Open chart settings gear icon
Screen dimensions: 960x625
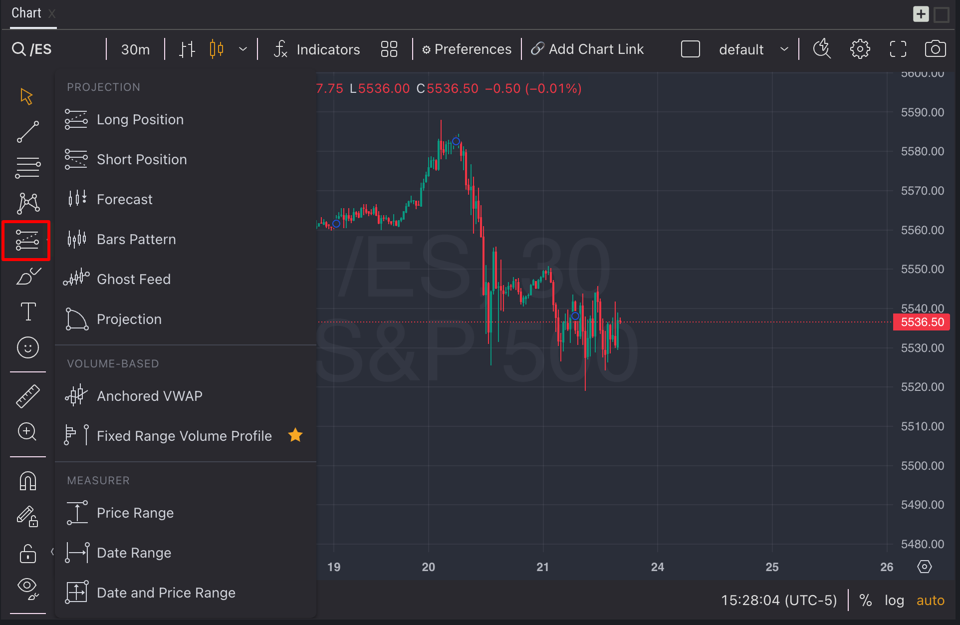coord(860,49)
